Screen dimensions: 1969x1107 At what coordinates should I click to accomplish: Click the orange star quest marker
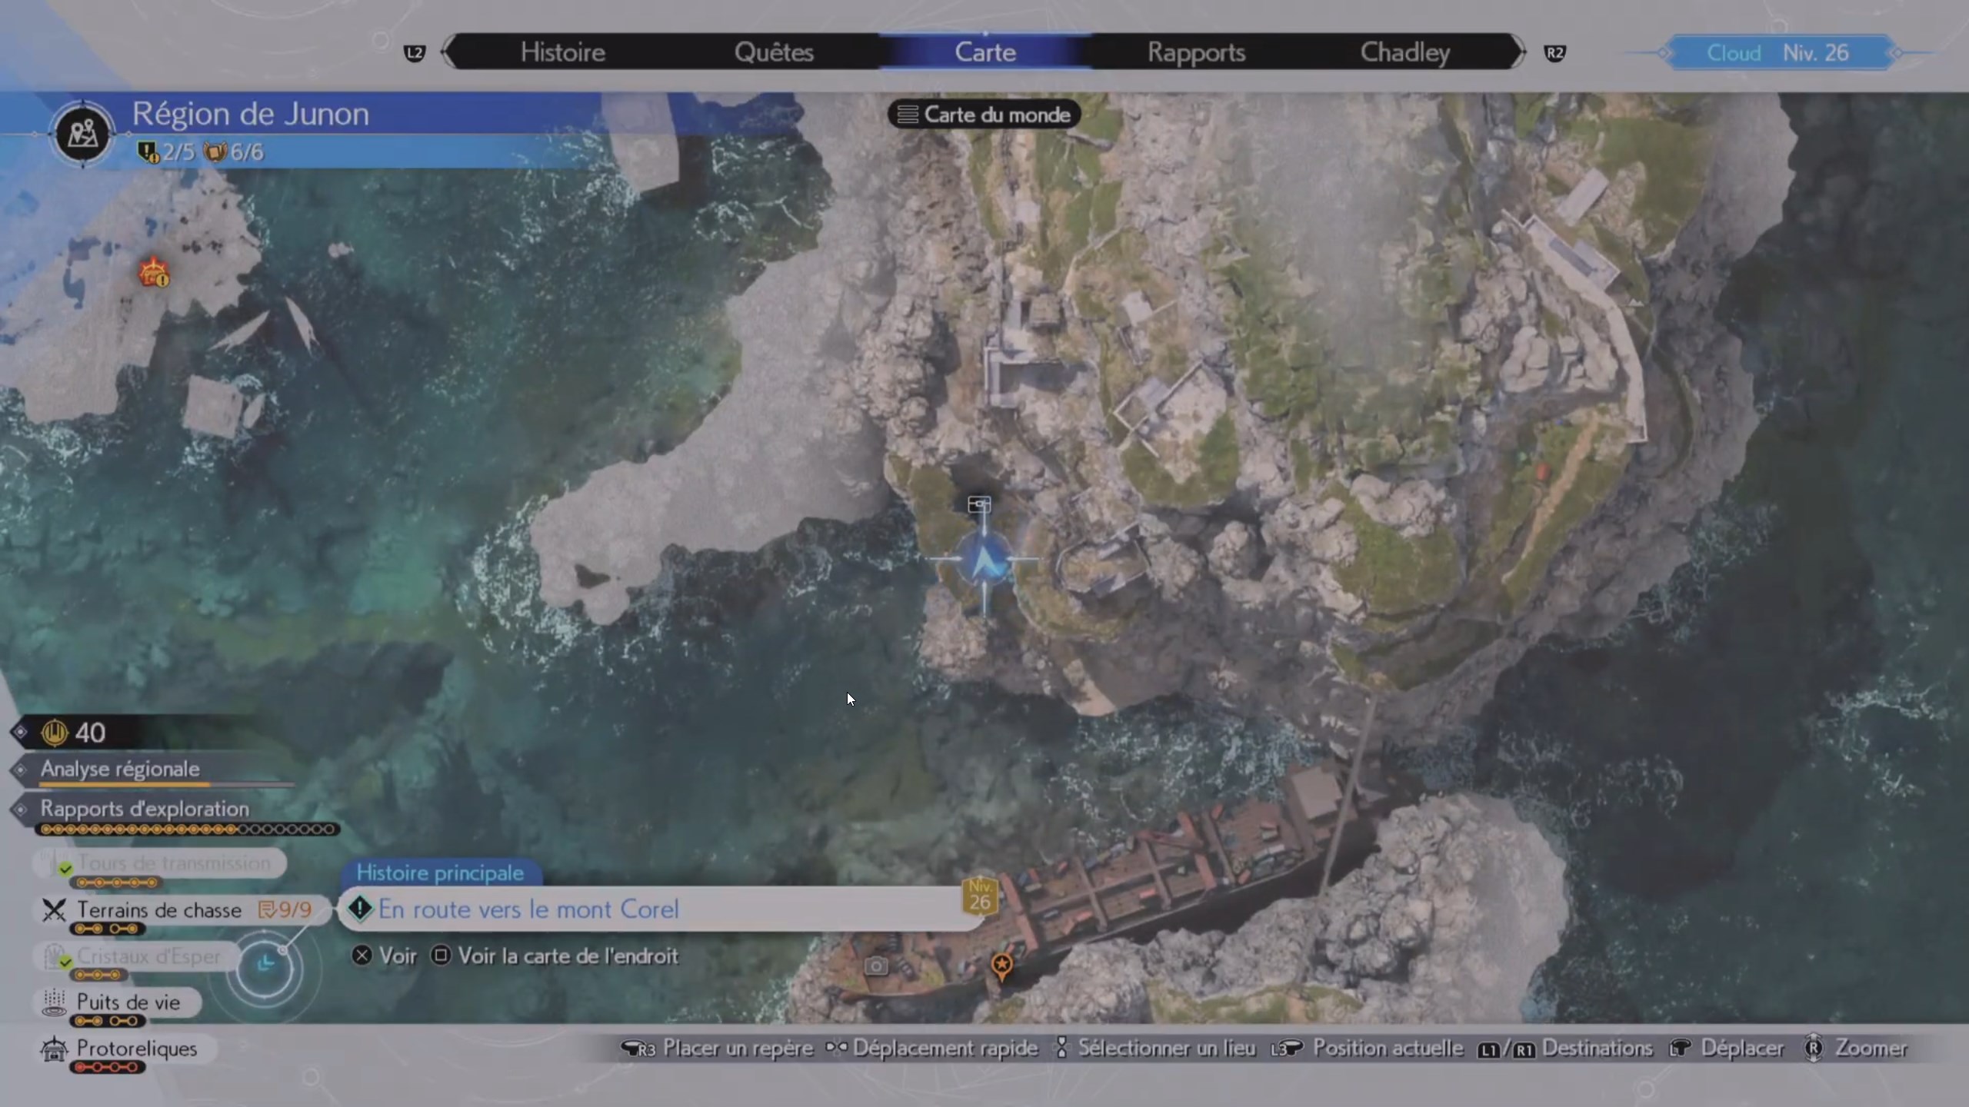click(x=1001, y=965)
